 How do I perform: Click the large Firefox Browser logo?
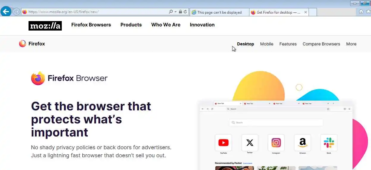point(69,78)
